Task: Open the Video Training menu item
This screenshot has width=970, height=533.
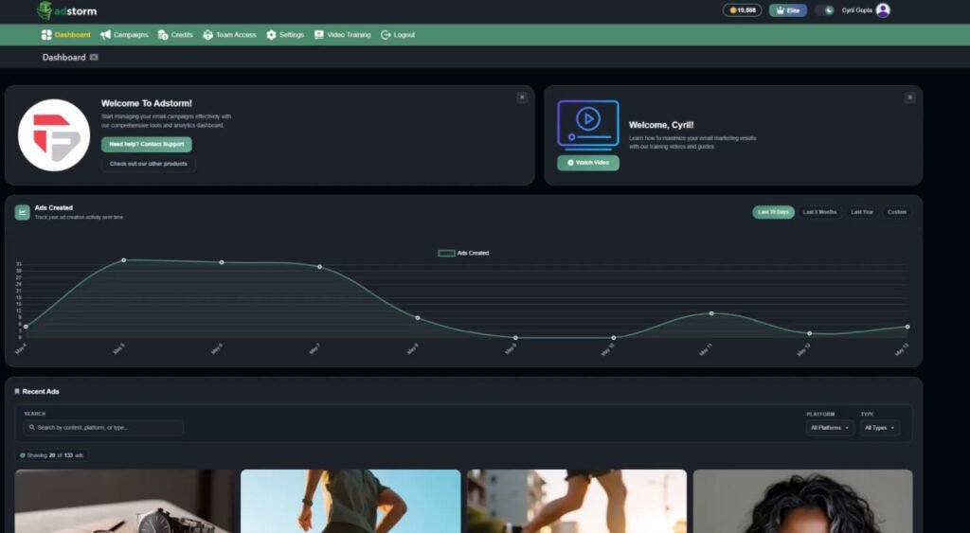Action: [342, 35]
